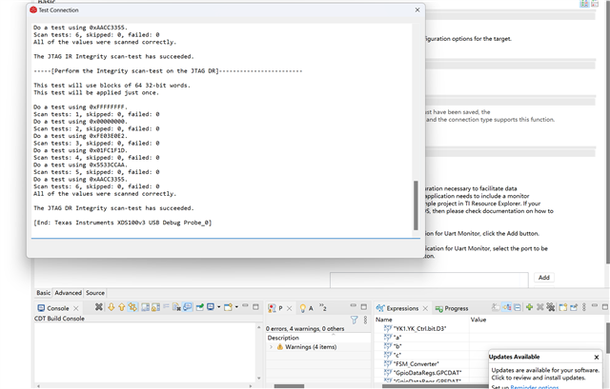Go to previous error with up arrow icon

pos(121,307)
